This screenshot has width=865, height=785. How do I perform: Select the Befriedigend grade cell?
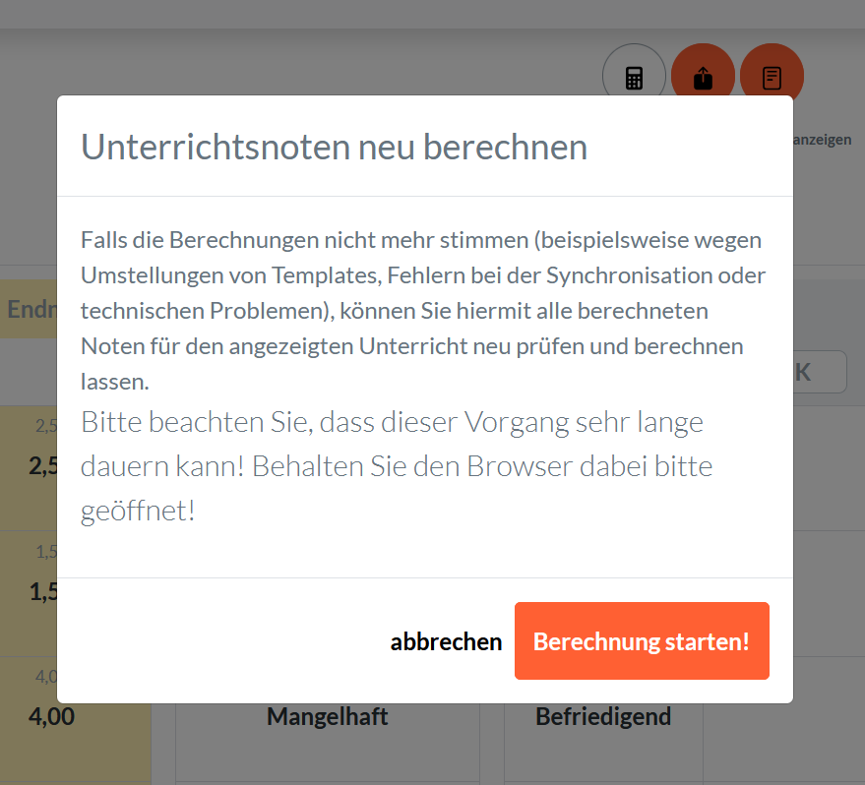point(602,717)
